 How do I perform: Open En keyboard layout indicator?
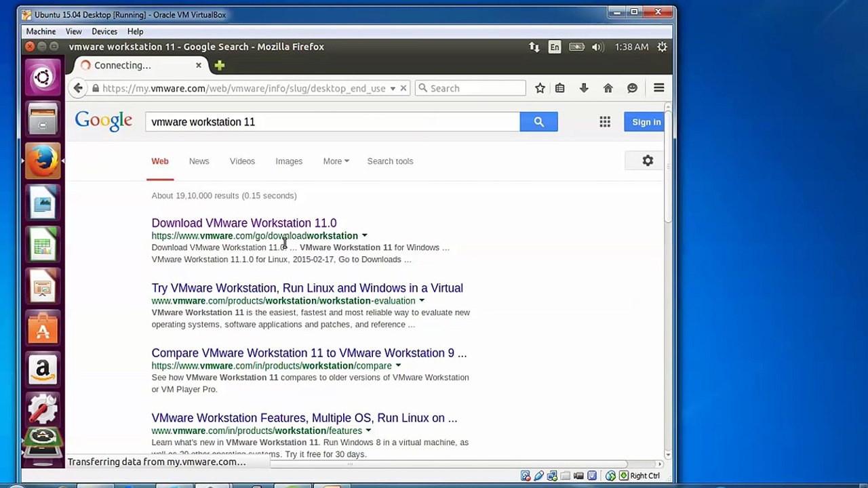coord(555,47)
